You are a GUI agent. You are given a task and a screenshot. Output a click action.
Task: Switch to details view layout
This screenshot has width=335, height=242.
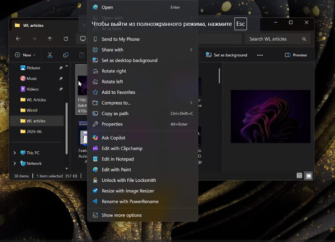pos(299,176)
